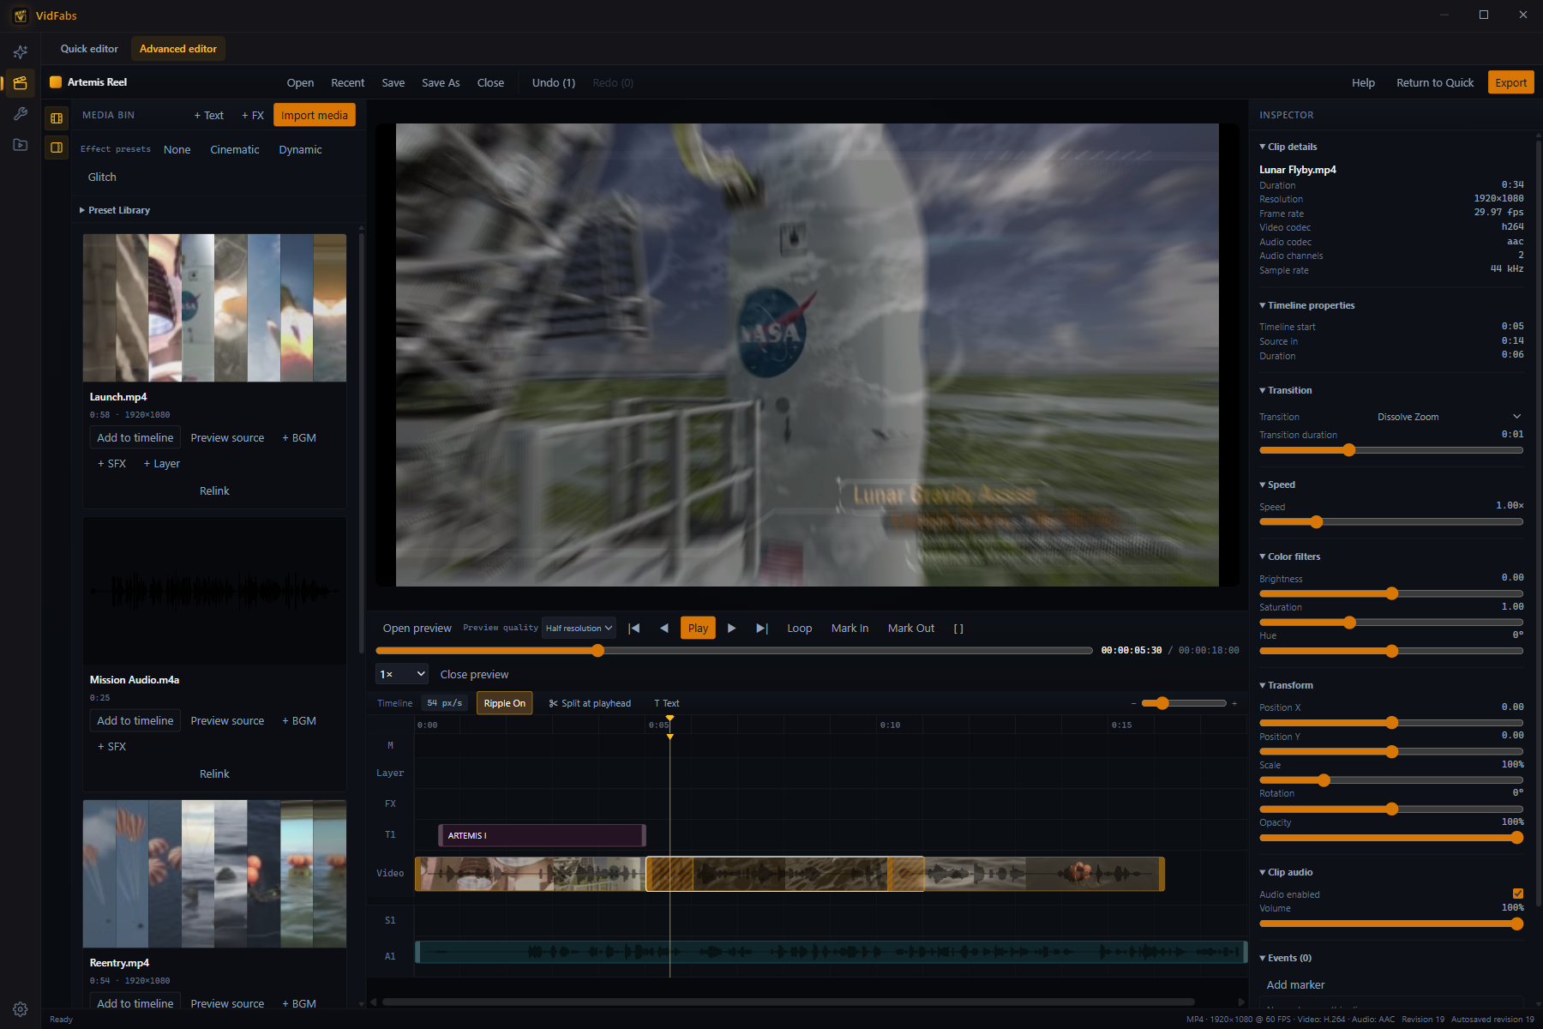1543x1029 pixels.
Task: Collapse the Color filters section
Action: (x=1290, y=557)
